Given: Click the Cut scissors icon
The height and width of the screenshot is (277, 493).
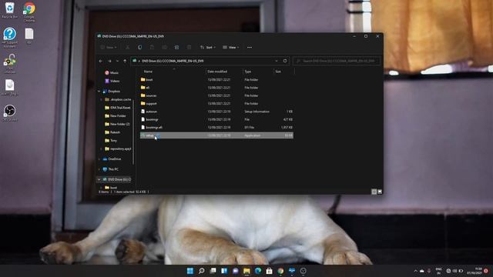Looking at the screenshot, I should (x=127, y=48).
